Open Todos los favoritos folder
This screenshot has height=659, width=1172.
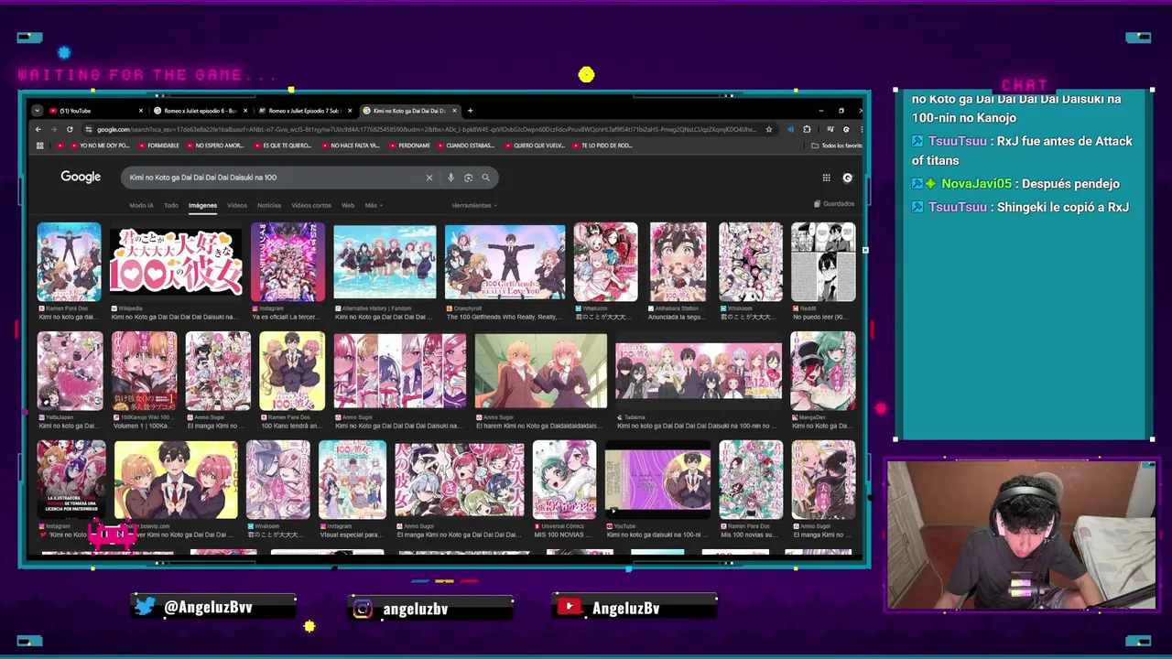(837, 146)
